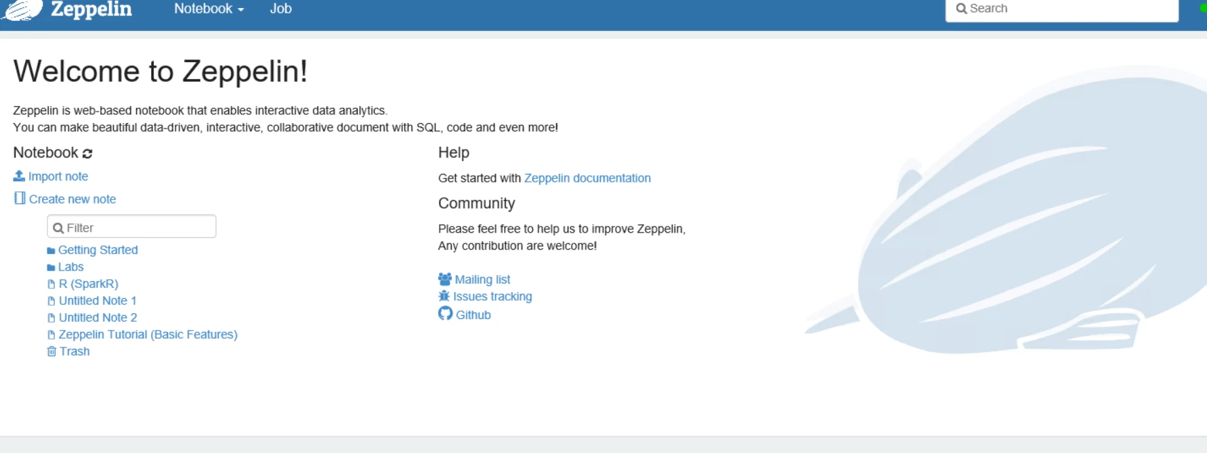Screen dimensions: 1207x453
Task: Click the Welcome to Zeppelin! heading
Action: pyautogui.click(x=161, y=72)
